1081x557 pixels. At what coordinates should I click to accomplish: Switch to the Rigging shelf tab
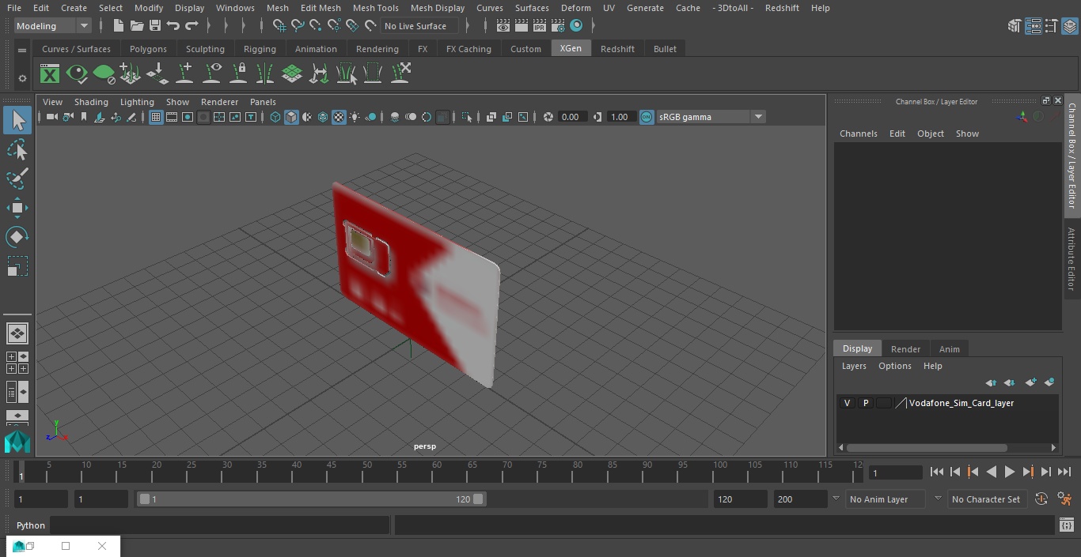[260, 49]
